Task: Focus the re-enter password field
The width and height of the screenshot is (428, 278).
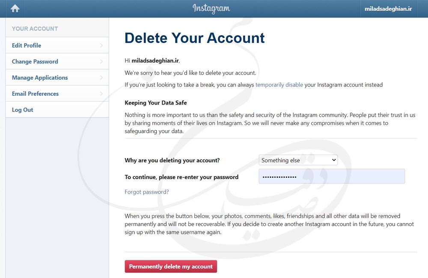Action: click(332, 176)
